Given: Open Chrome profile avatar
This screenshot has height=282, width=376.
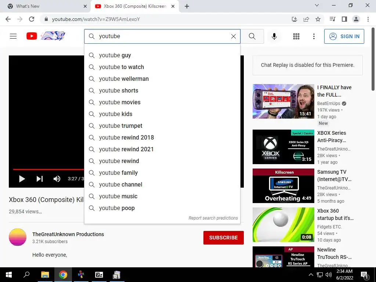Looking at the screenshot, I should click(x=356, y=19).
